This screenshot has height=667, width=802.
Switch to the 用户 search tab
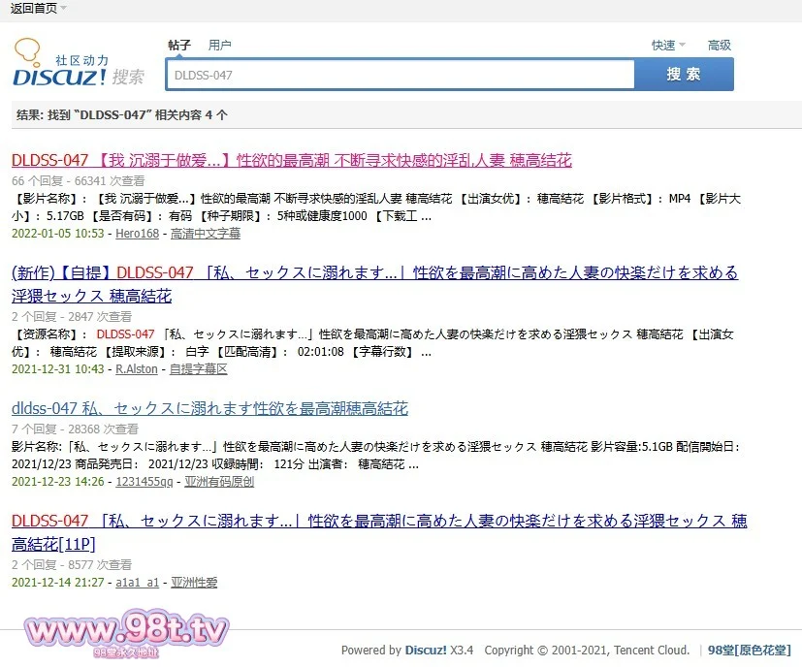click(220, 46)
